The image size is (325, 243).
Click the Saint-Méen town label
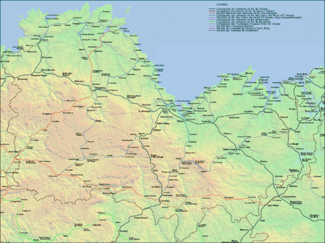click(x=273, y=205)
